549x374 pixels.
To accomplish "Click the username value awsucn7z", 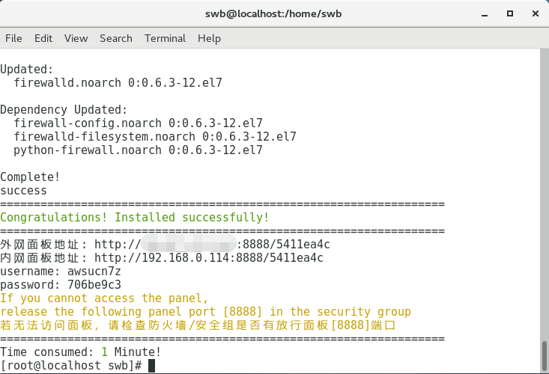I will point(94,272).
